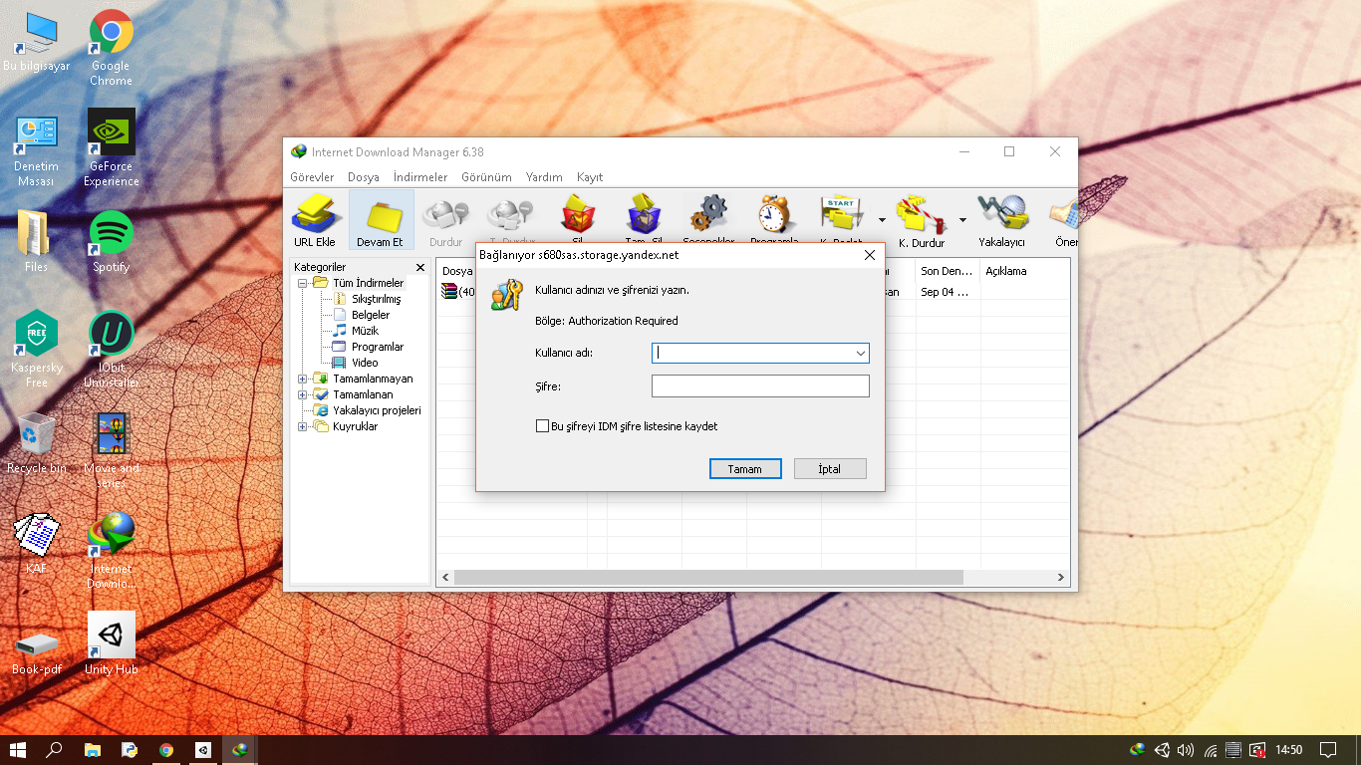Open the K. Durdur dropdown arrow
The height and width of the screenshot is (765, 1361).
coord(962,220)
